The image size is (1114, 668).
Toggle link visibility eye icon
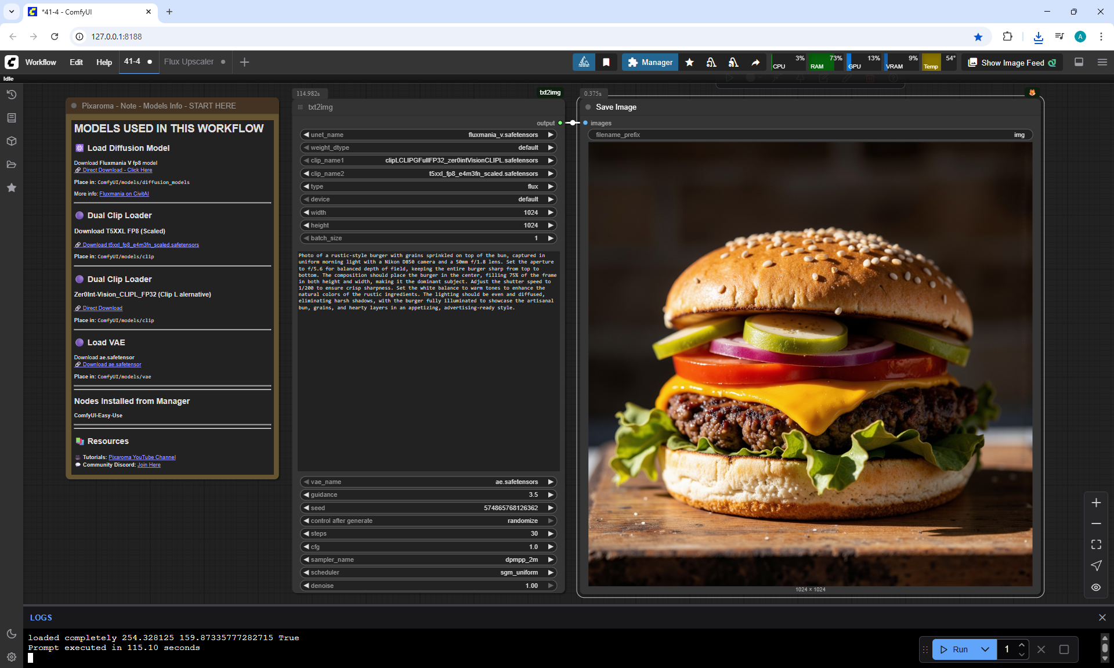[1096, 587]
